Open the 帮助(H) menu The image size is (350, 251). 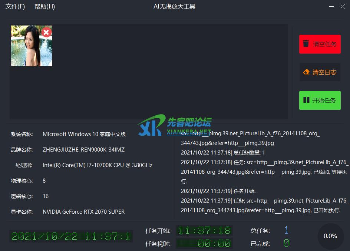click(44, 7)
